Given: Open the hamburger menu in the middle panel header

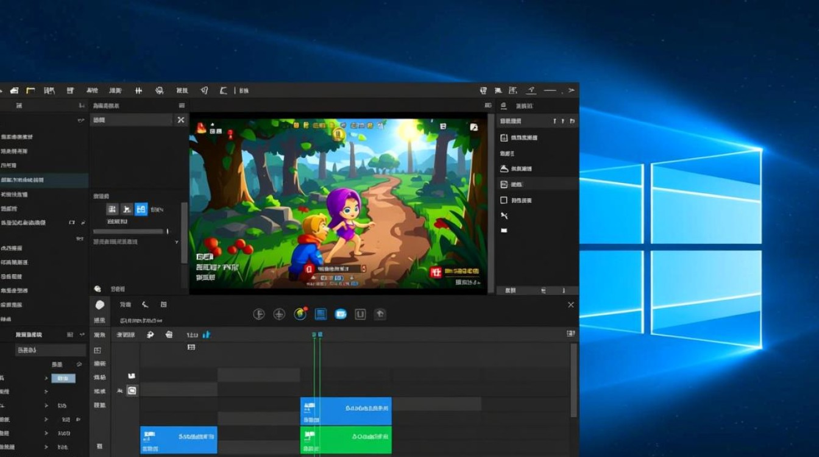Looking at the screenshot, I should (x=181, y=105).
